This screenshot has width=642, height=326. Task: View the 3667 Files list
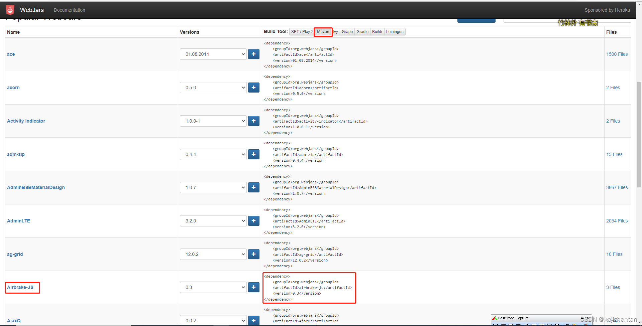[617, 187]
